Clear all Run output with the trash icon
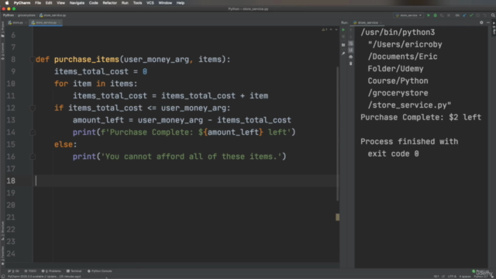Image resolution: width=496 pixels, height=279 pixels. 350,64
